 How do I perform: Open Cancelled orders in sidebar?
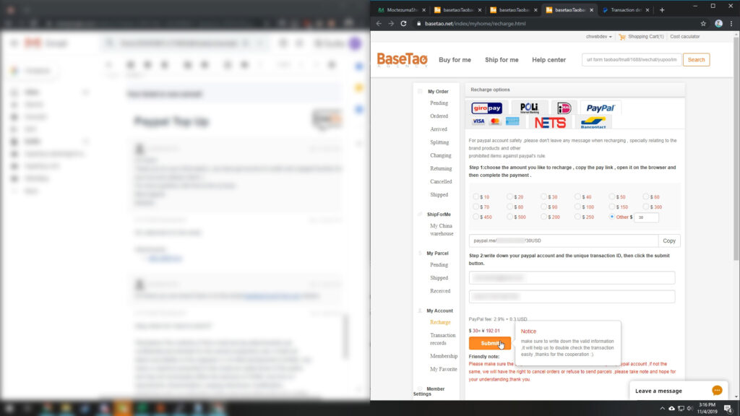click(441, 181)
